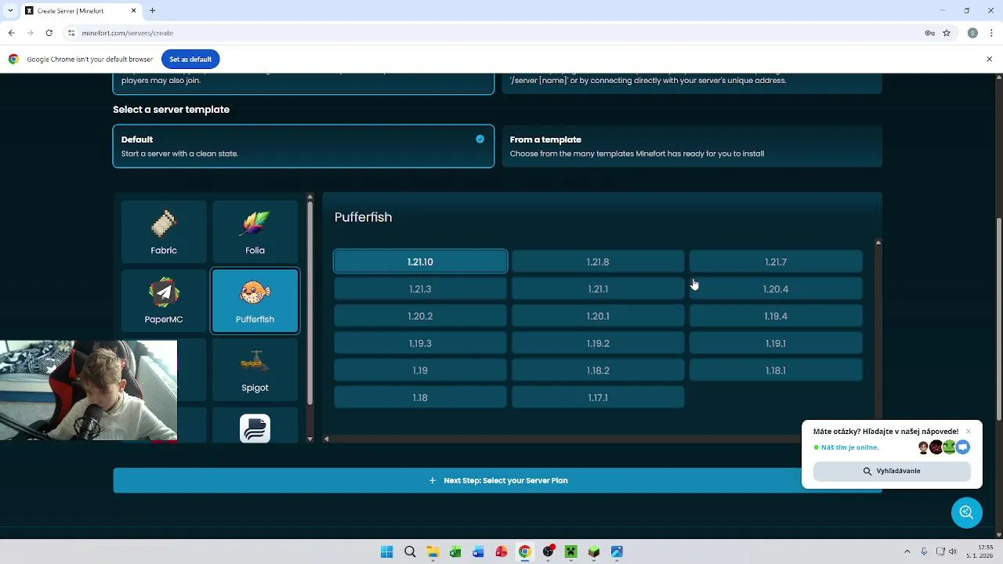The image size is (1003, 564).
Task: Open the Minecraft creeper icon in taskbar
Action: (x=570, y=551)
